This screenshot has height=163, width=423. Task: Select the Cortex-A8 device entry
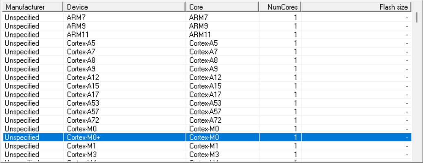click(81, 60)
